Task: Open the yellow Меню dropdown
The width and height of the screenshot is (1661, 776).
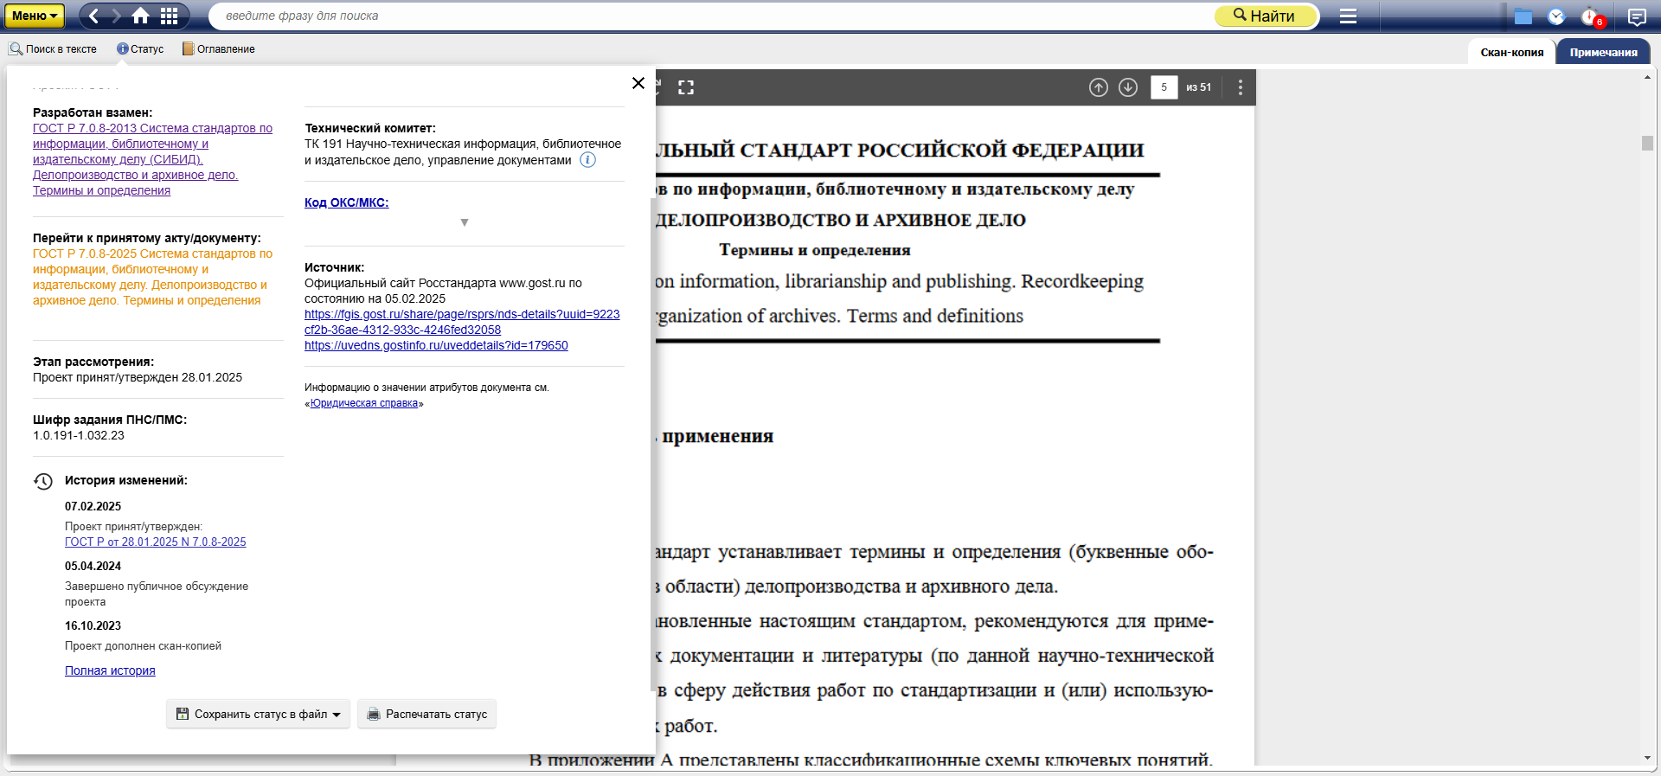Action: coord(35,16)
